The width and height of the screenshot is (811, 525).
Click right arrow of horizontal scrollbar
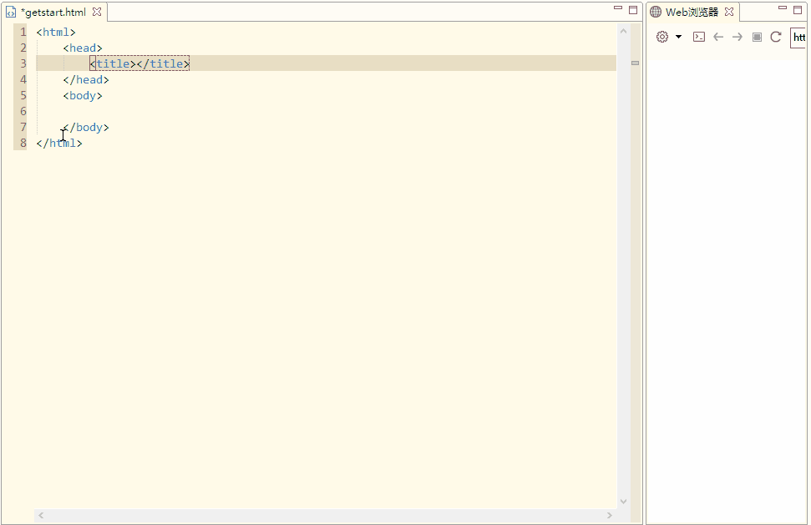609,515
